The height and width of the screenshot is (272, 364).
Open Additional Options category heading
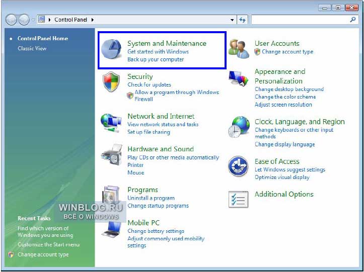click(284, 194)
